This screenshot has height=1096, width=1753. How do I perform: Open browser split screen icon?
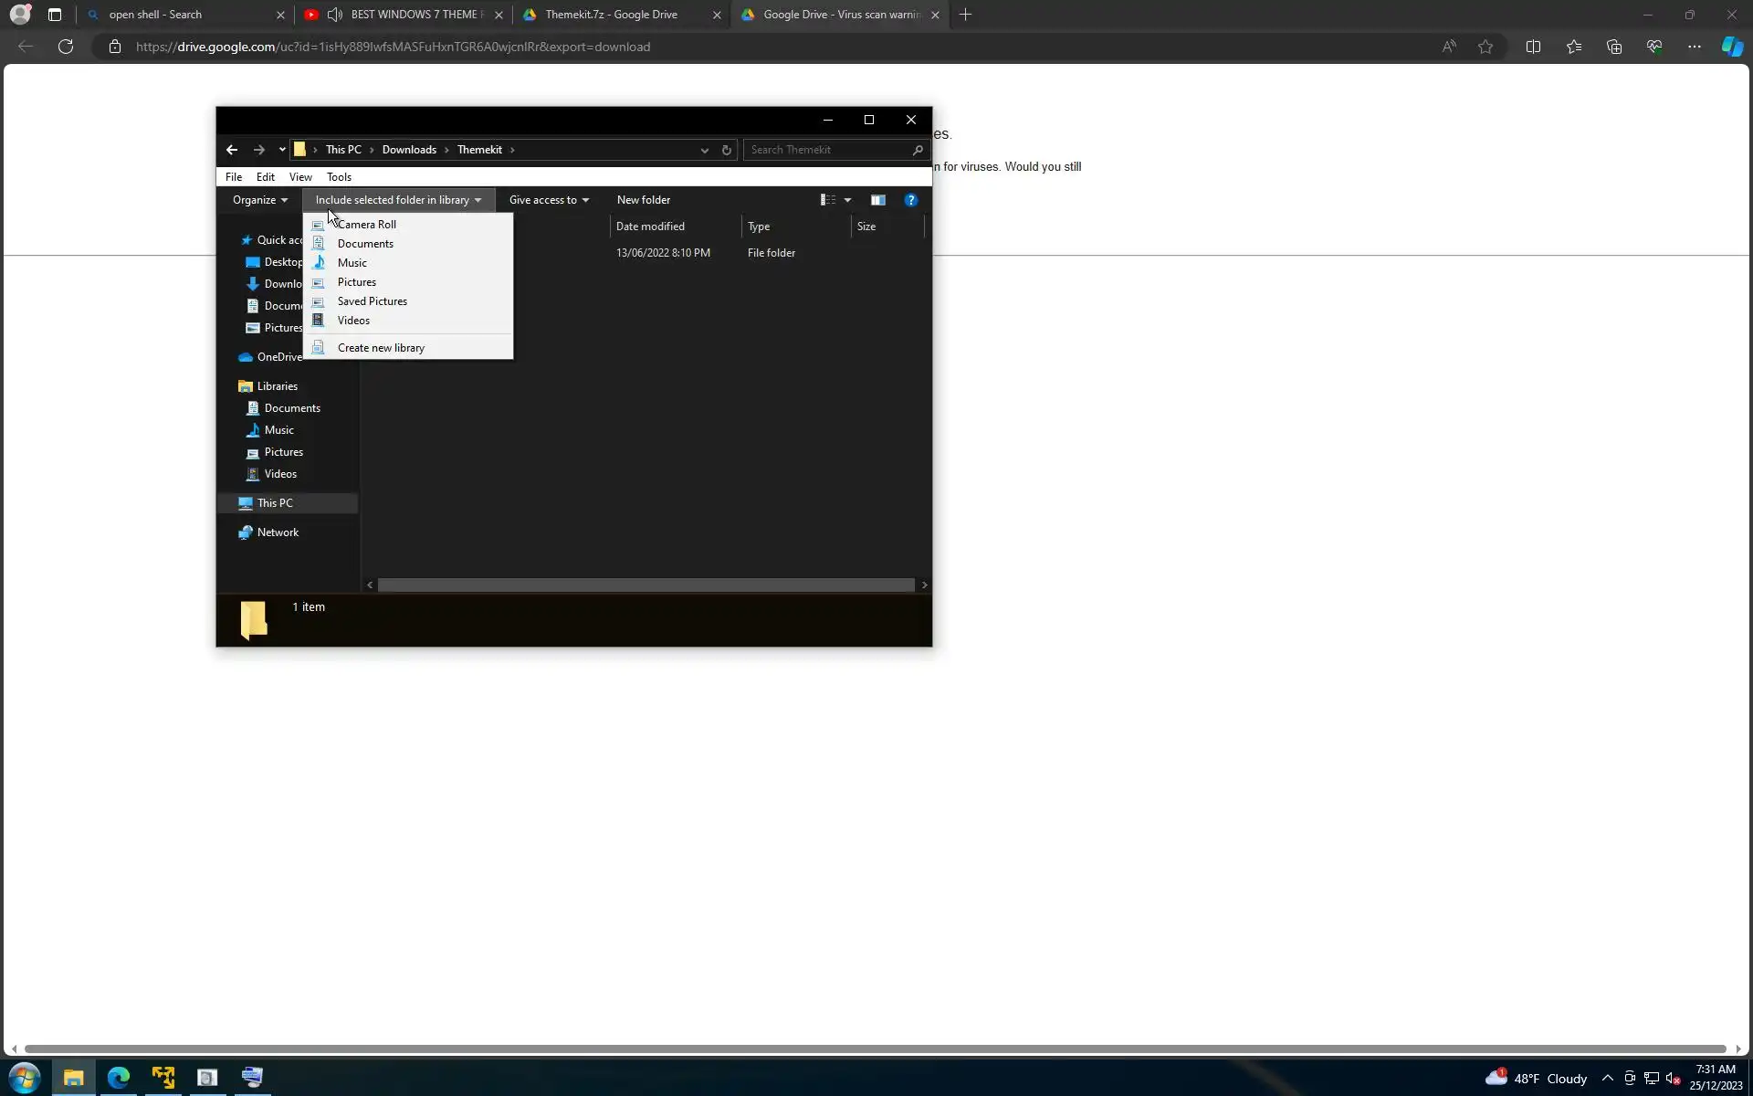click(x=1533, y=47)
